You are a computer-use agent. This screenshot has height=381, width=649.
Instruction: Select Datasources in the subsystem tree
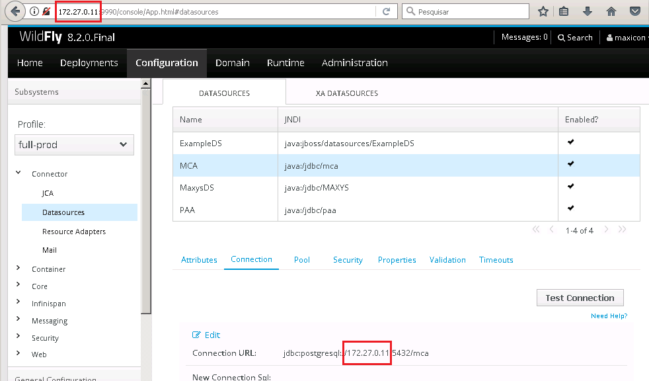[79, 212]
